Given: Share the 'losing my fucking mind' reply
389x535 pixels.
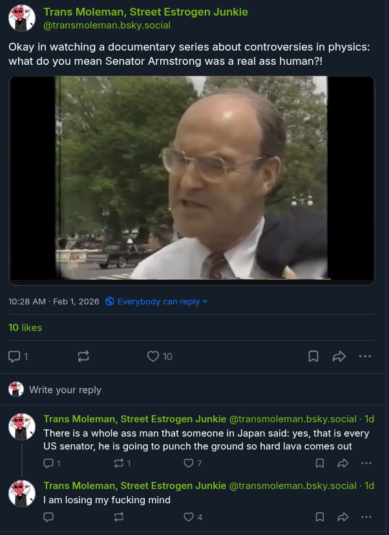Looking at the screenshot, I should pyautogui.click(x=343, y=517).
